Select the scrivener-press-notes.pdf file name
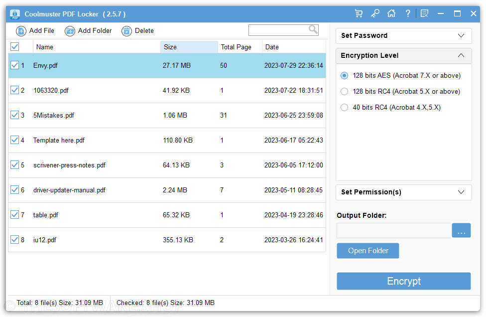This screenshot has height=317, width=486. click(69, 165)
